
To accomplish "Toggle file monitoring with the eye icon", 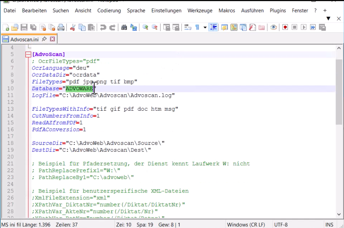I will tap(273, 27).
